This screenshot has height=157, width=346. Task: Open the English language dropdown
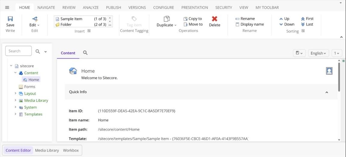[318, 53]
